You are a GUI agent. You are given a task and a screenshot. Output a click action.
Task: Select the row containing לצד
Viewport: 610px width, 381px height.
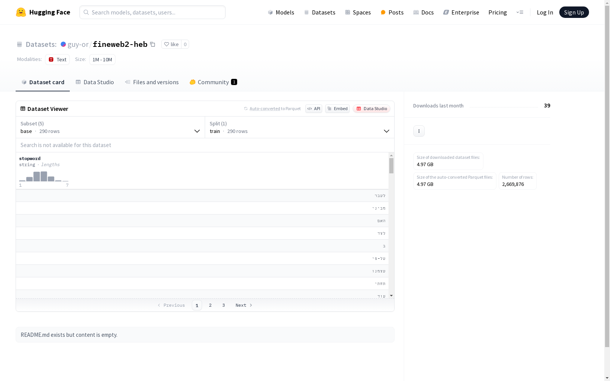(202, 233)
